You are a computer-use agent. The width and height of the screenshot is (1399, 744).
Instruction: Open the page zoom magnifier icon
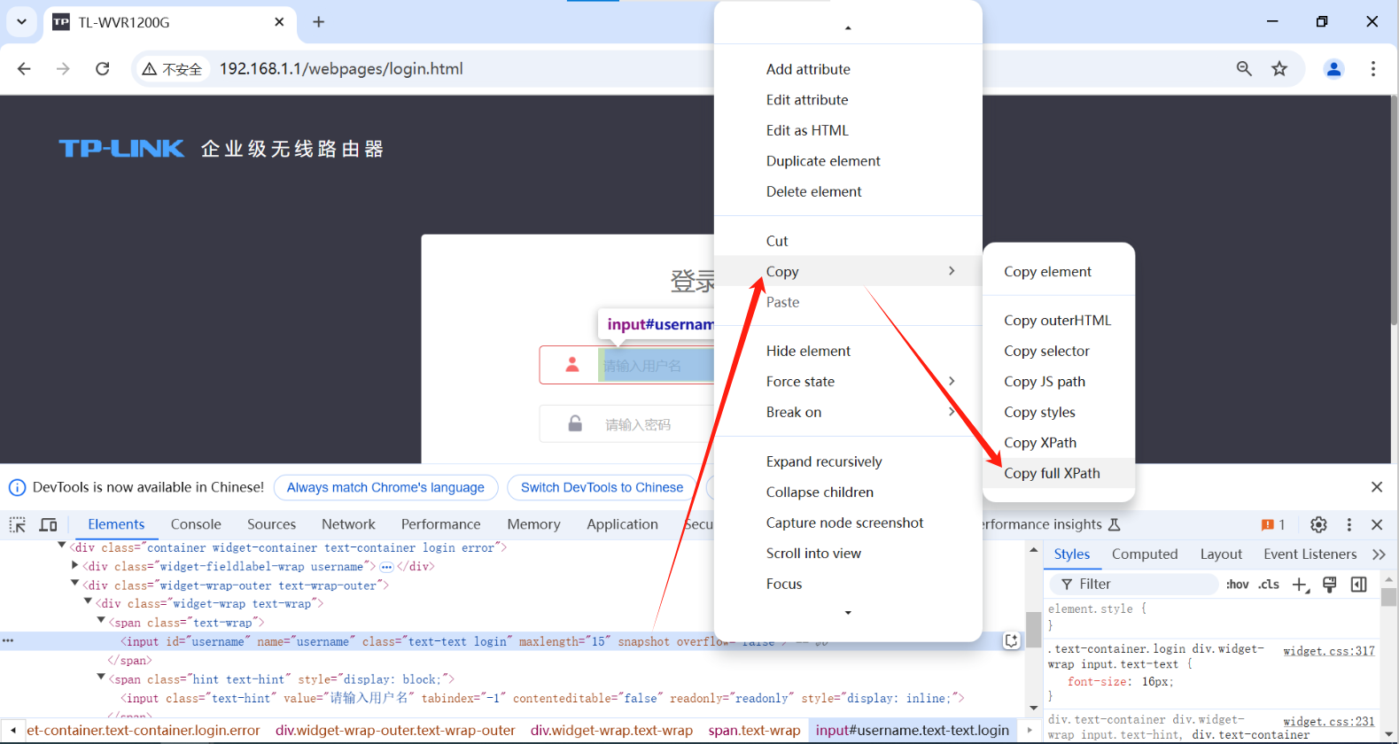coord(1244,69)
